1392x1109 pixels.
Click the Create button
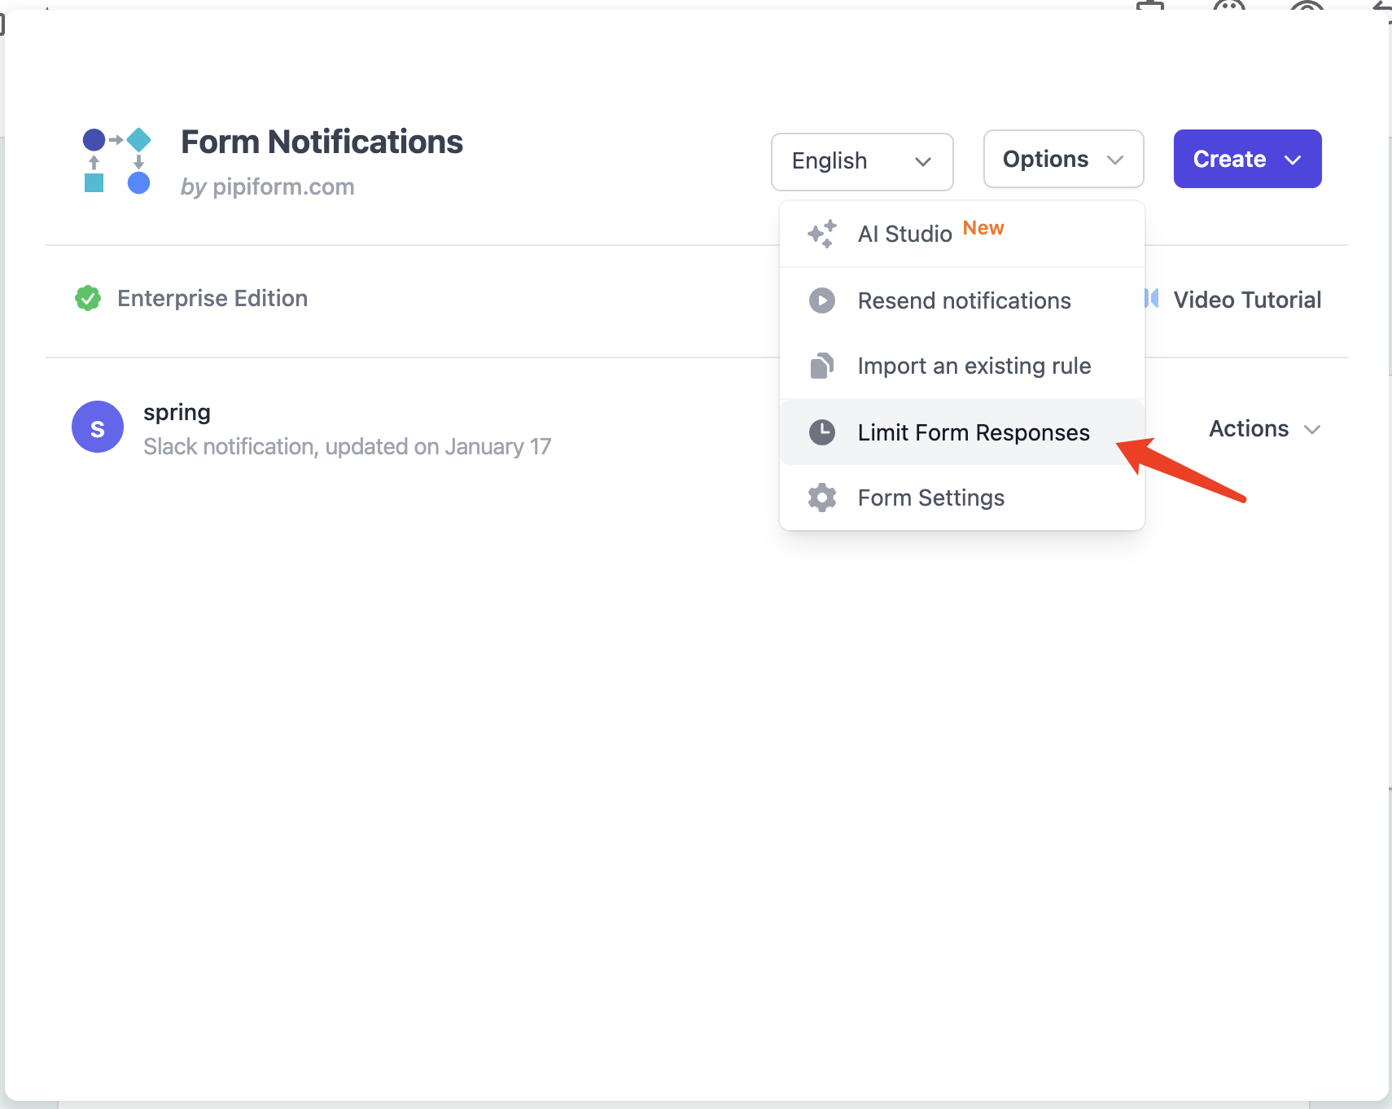tap(1229, 159)
